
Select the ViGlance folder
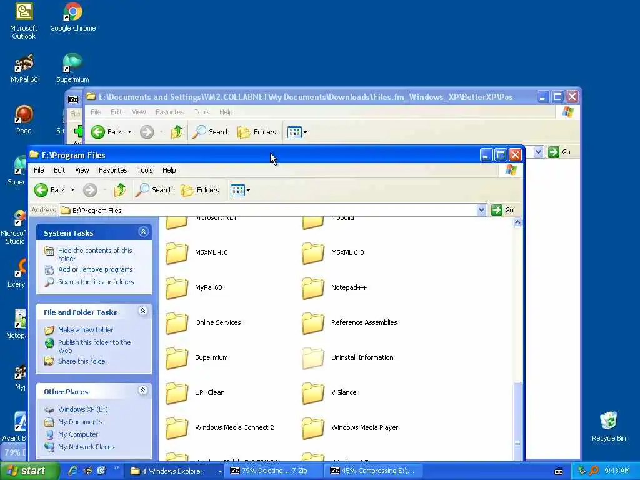click(x=329, y=393)
